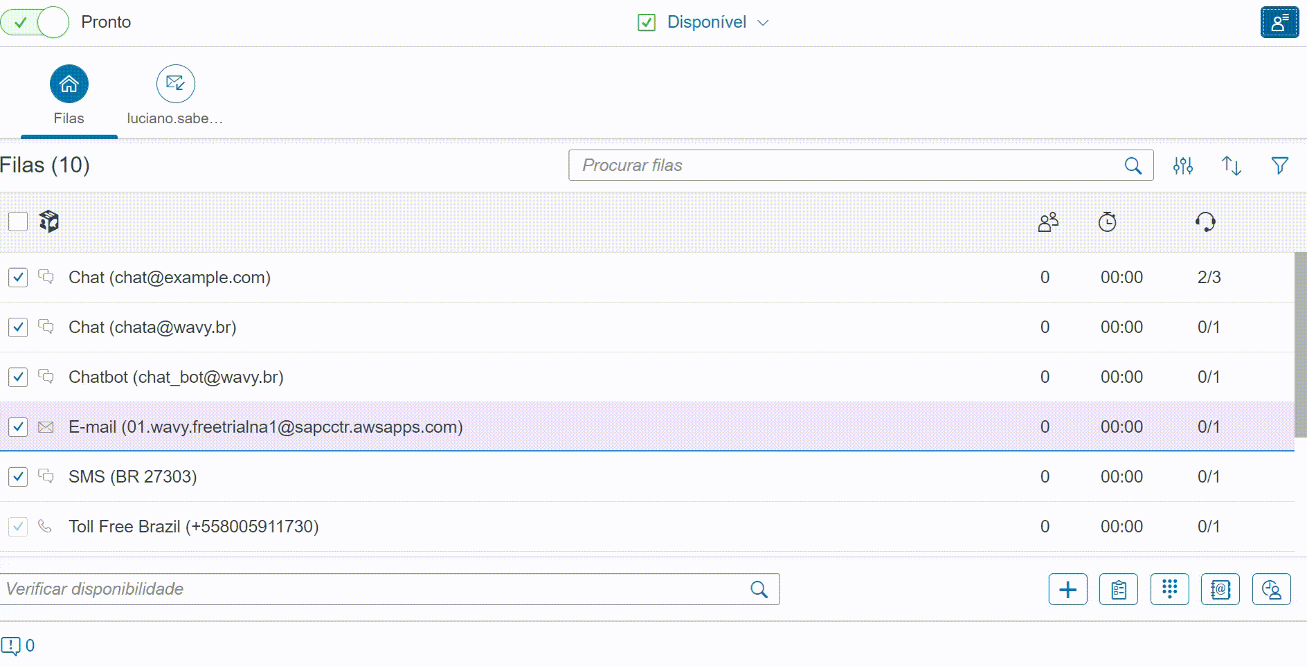
Task: Click 0/1 agents value in Chatbot row
Action: click(1209, 377)
